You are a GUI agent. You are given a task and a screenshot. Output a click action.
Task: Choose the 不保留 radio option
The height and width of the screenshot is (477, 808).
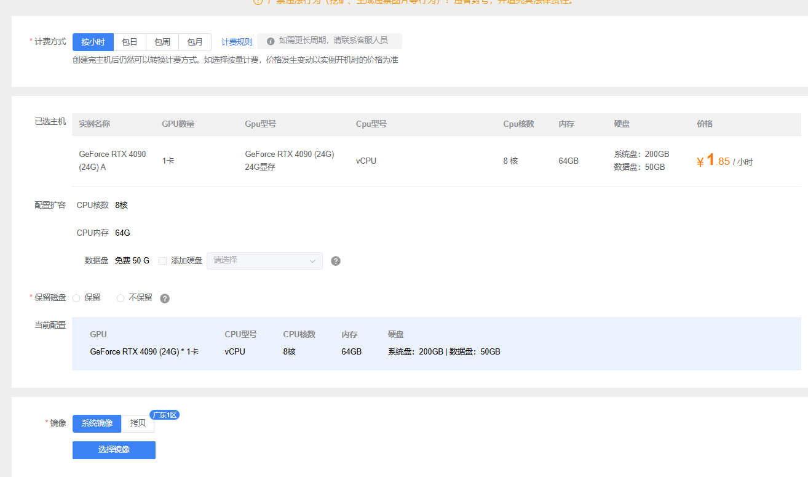(x=121, y=298)
